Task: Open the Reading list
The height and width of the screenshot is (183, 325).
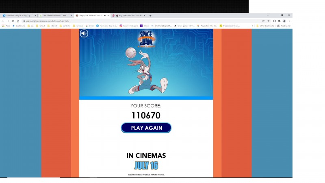Action: [x=284, y=26]
